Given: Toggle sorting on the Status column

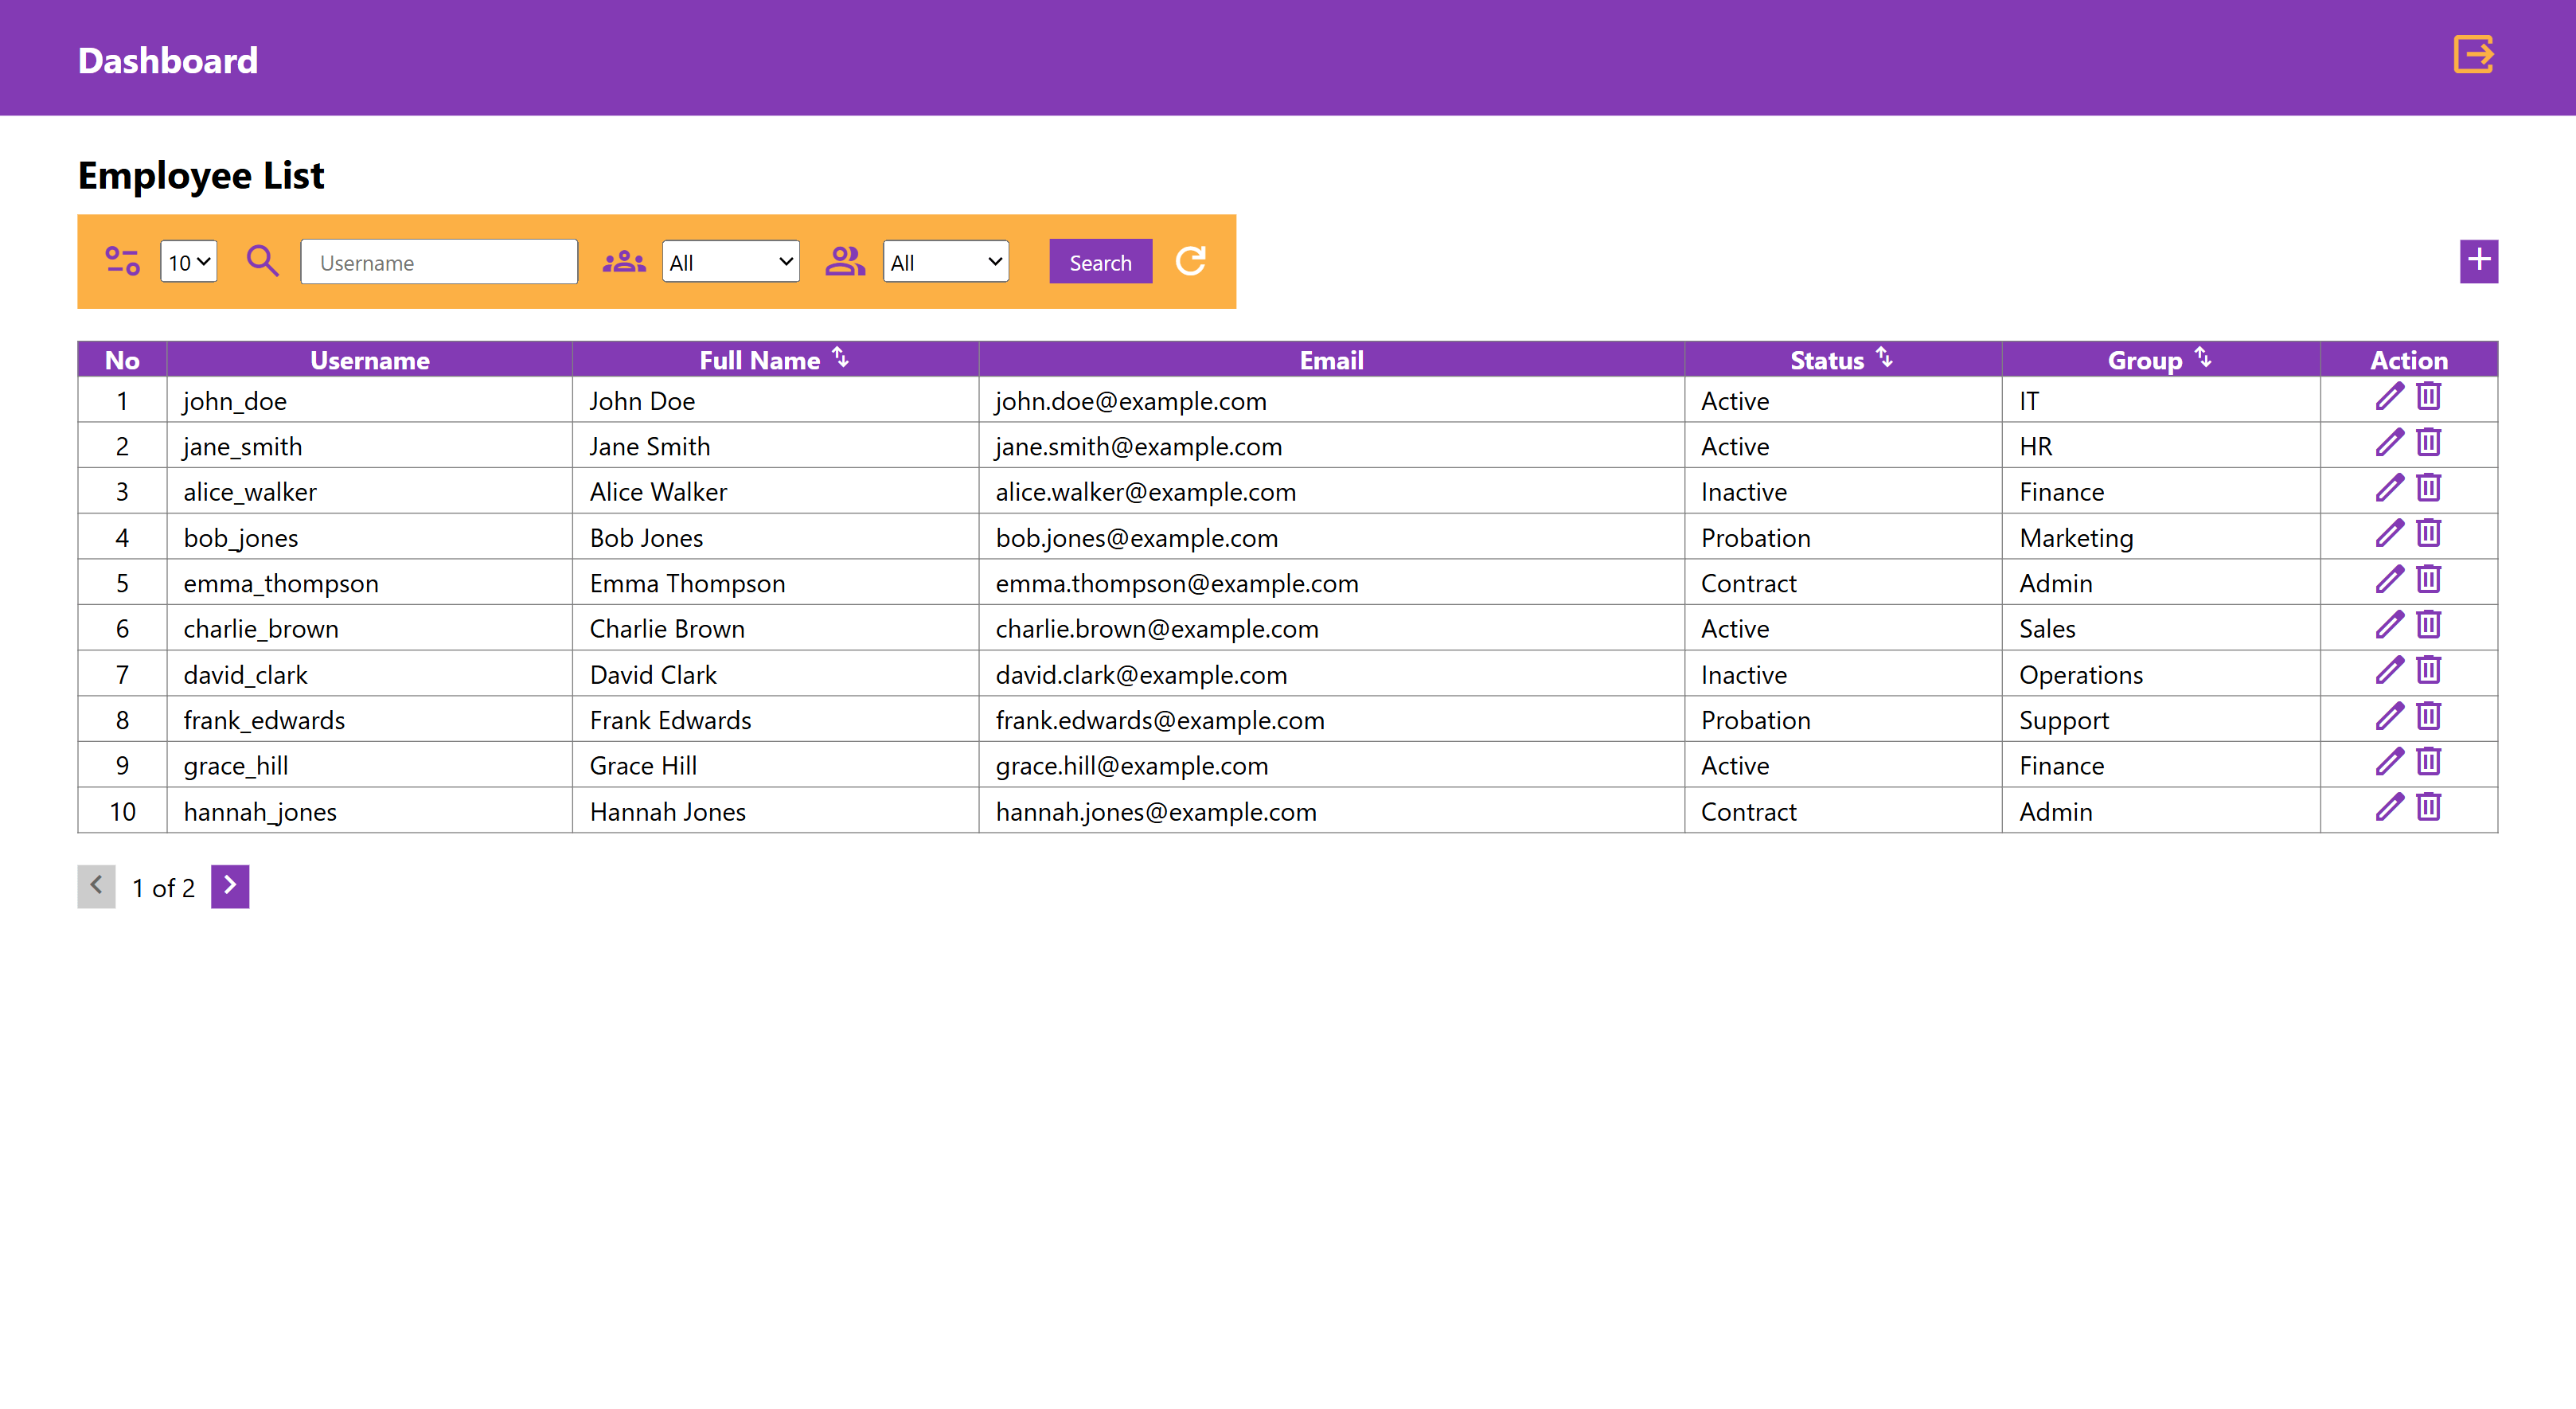Looking at the screenshot, I should 1884,358.
